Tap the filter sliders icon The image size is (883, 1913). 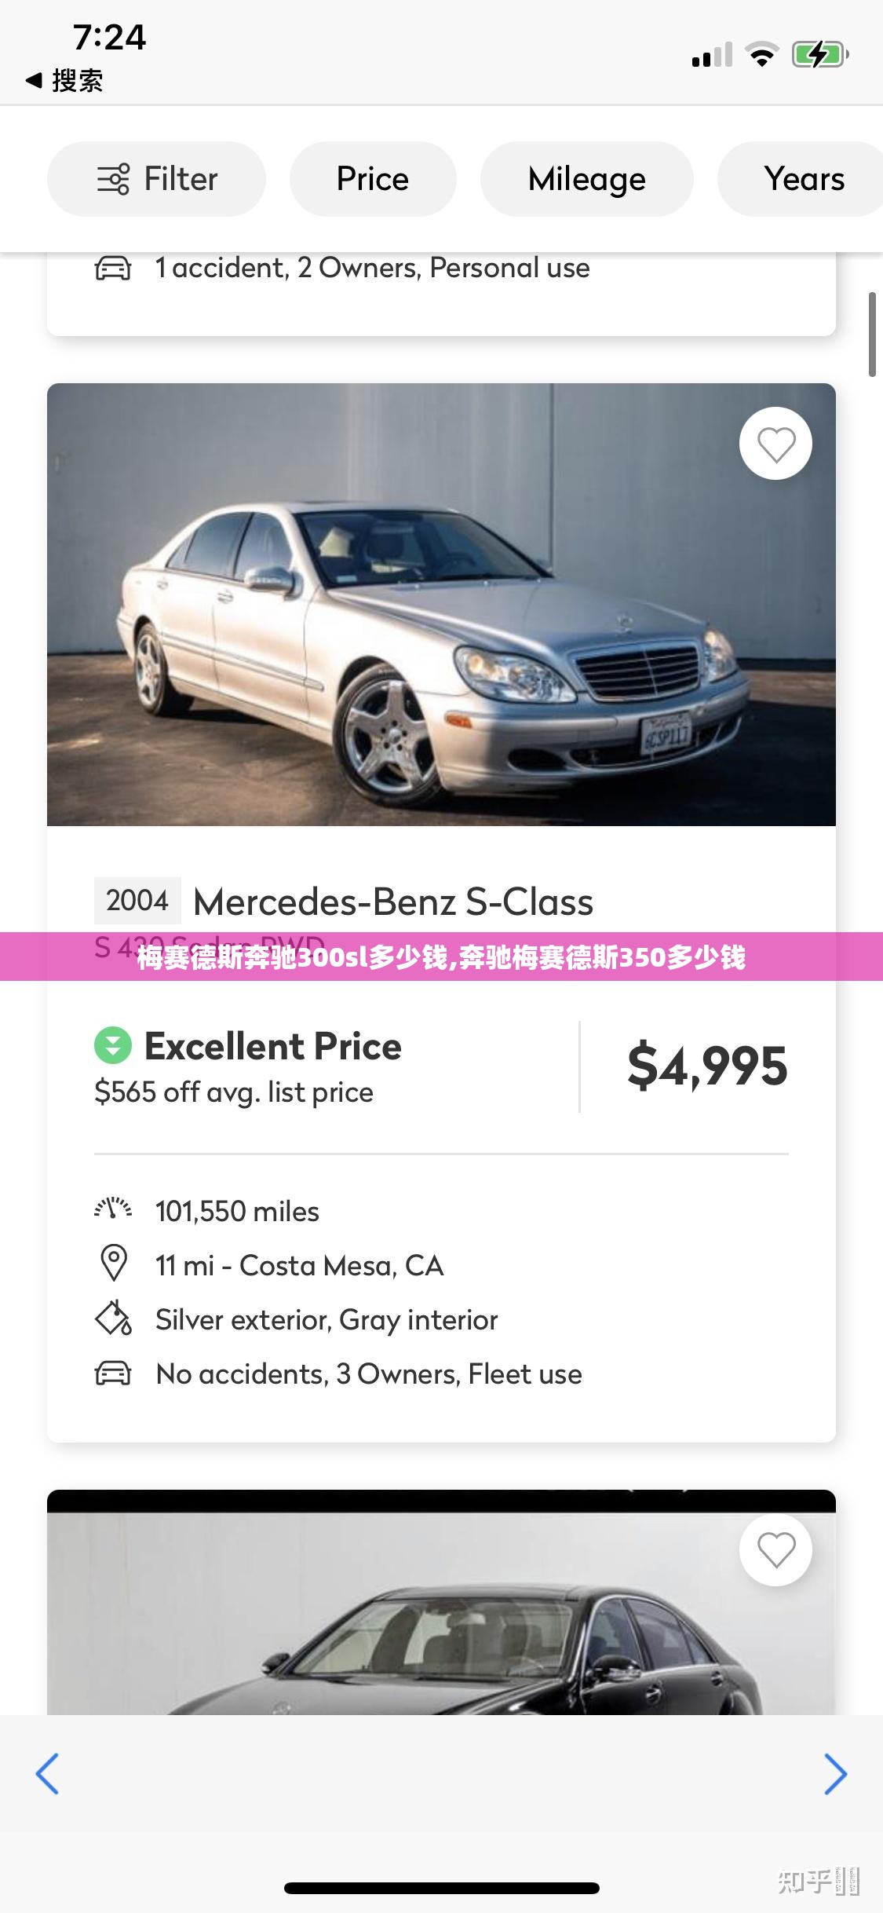point(113,179)
